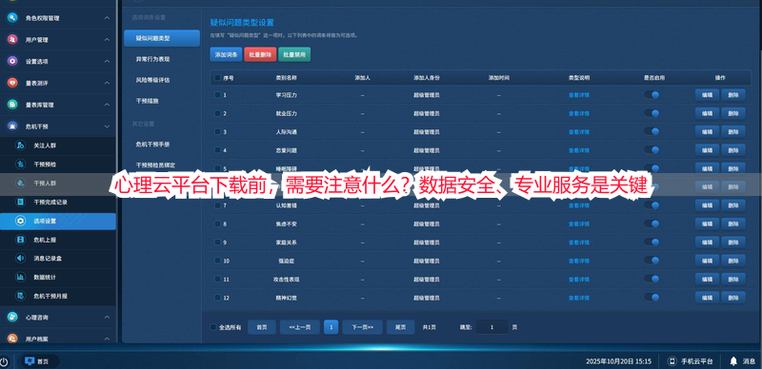This screenshot has height=369, width=762.
Task: Toggle the 人际沟通 enable switch
Action: point(652,131)
